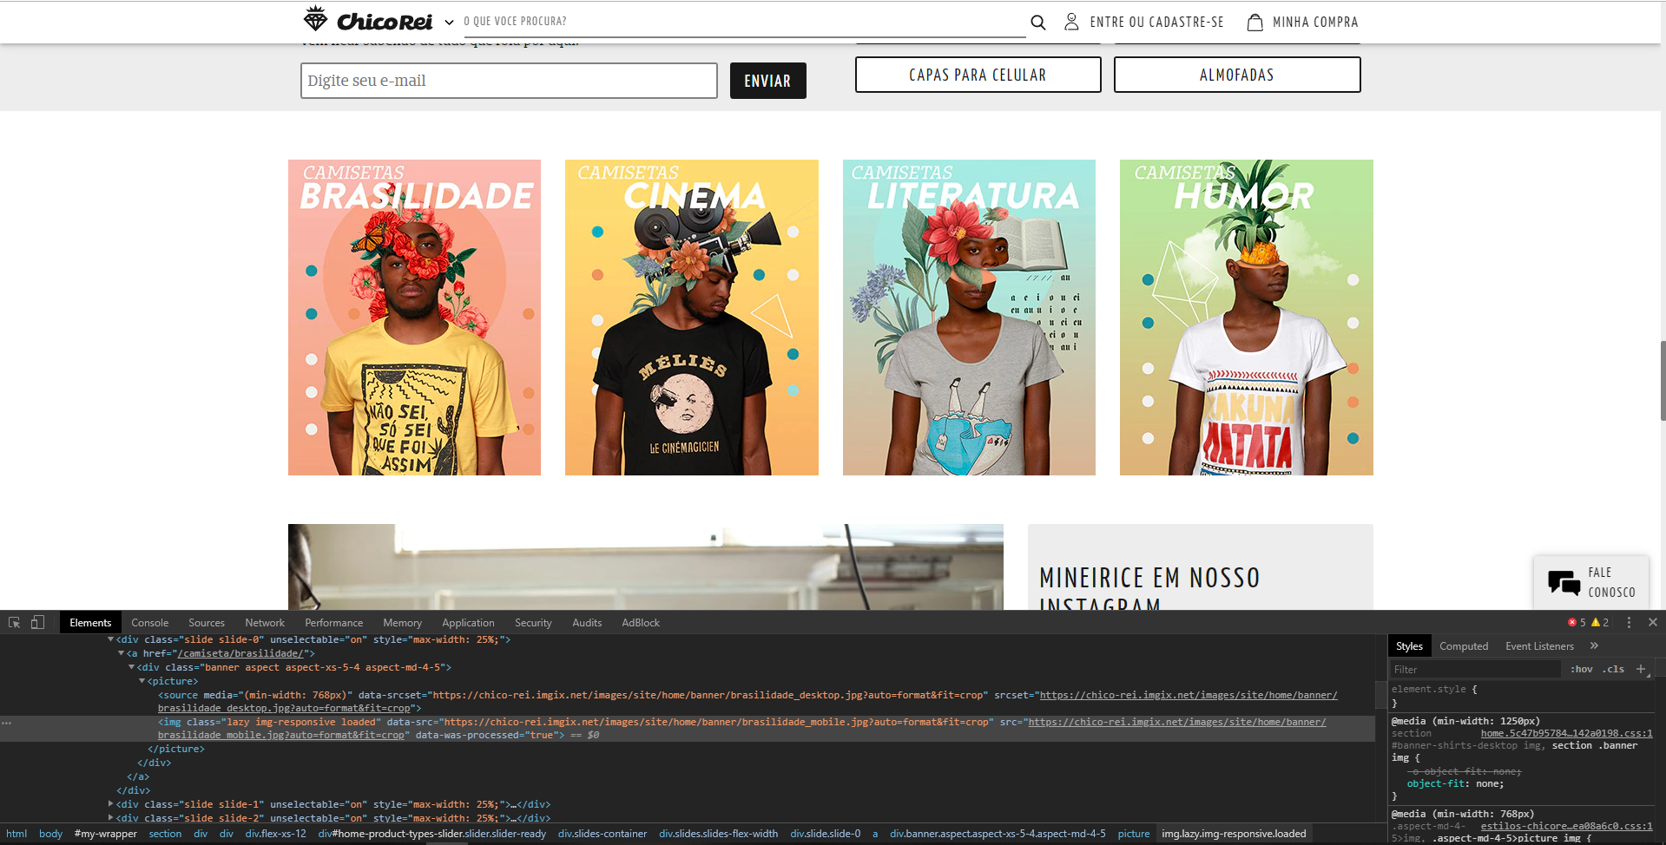Screen dimensions: 1666x845
Task: Open the category dropdown chevron beside the ChicoRei logo
Action: pyautogui.click(x=449, y=22)
